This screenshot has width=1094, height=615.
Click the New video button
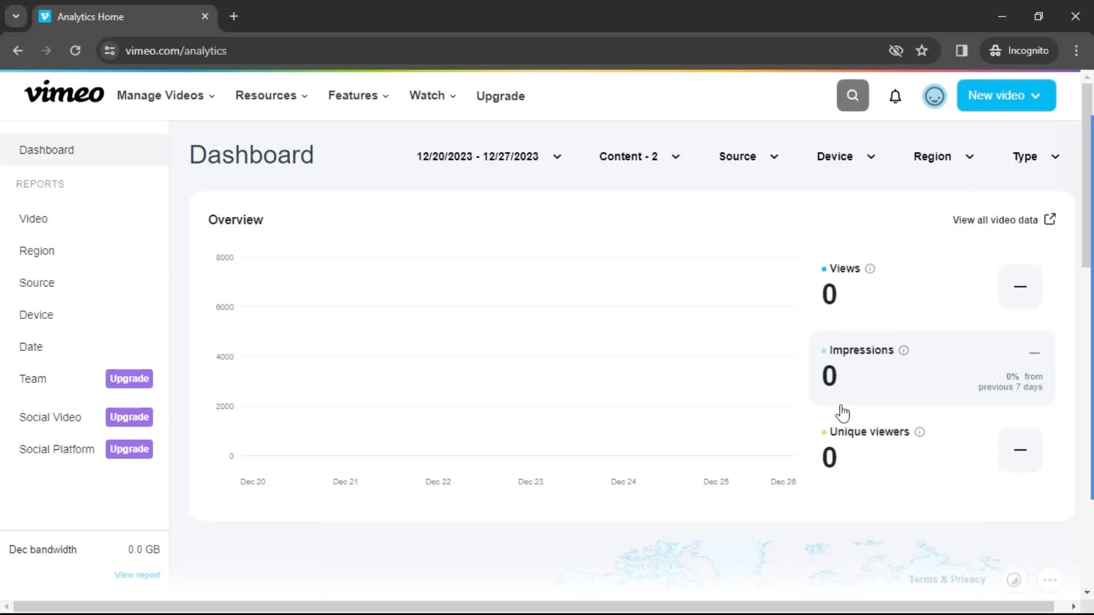[1006, 95]
